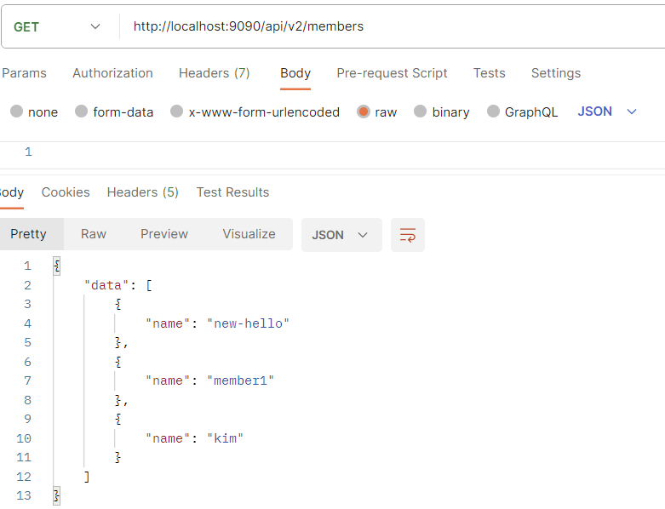Open the Authorization tab
Screen dimensions: 665x509
pyautogui.click(x=112, y=73)
